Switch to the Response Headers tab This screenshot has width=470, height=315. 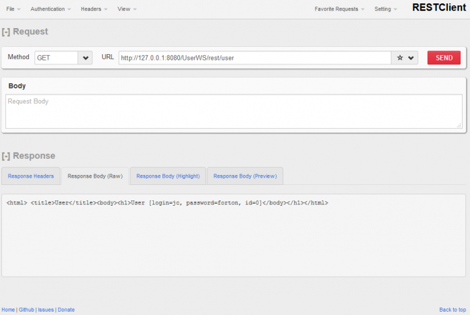[x=31, y=176]
